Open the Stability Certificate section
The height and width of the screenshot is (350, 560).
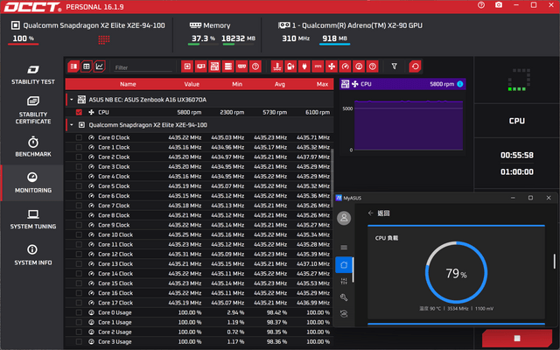click(33, 110)
